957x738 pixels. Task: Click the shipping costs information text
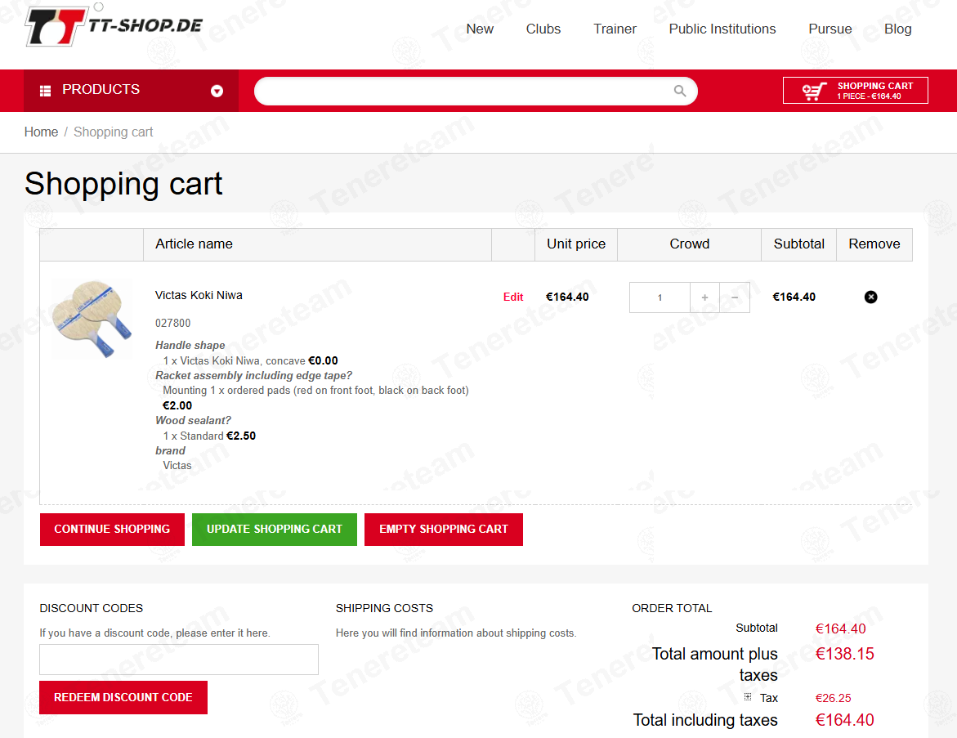pyautogui.click(x=456, y=633)
